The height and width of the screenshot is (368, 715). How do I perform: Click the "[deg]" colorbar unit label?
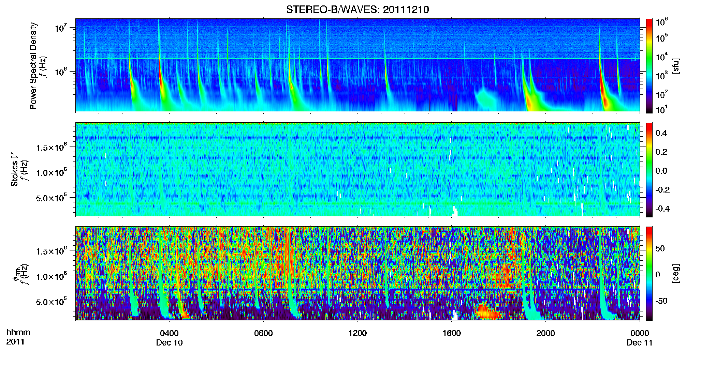[675, 274]
